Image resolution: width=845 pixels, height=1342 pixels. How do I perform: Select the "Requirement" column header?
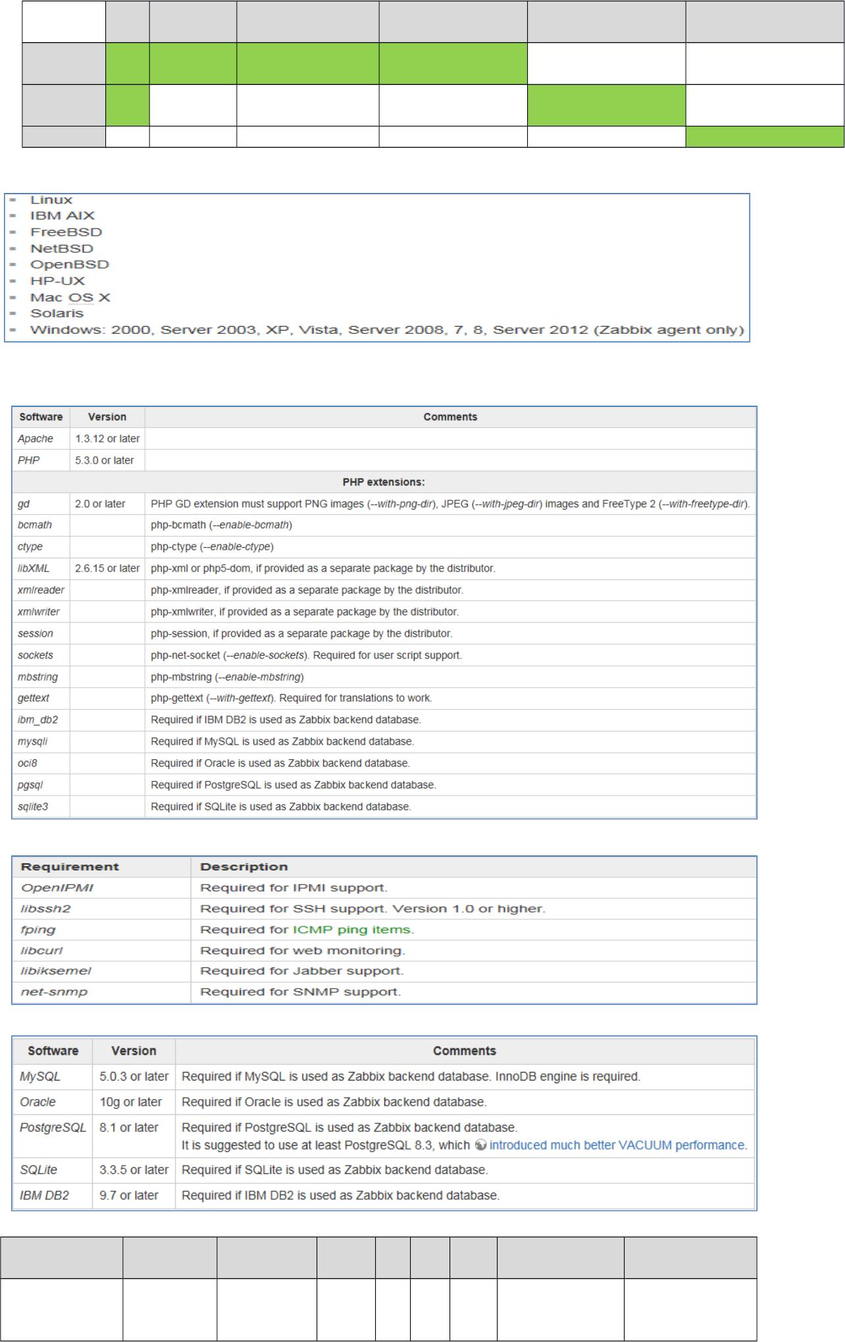point(101,867)
